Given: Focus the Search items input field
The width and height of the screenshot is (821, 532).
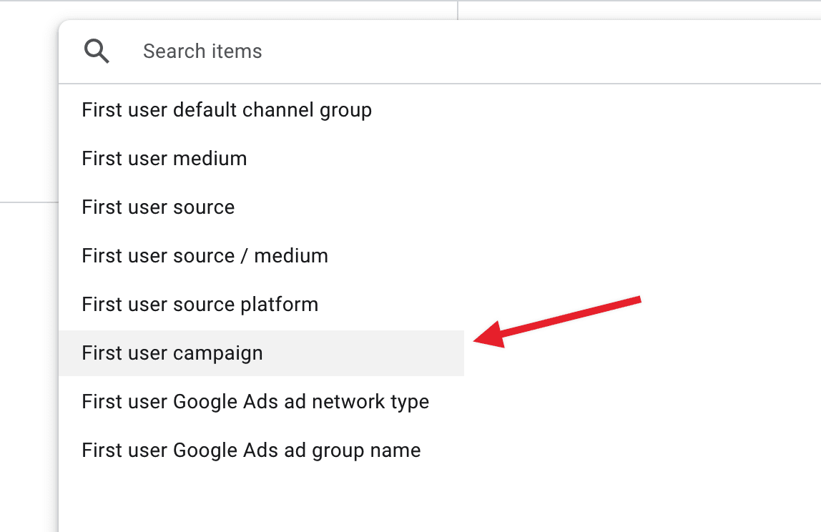Looking at the screenshot, I should tap(429, 51).
